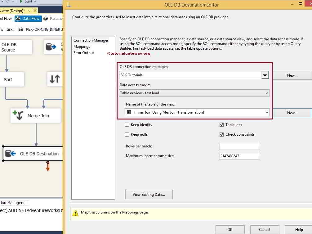Viewport: 312px width, 234px height.
Task: Switch to the Mappings page
Action: click(x=82, y=47)
